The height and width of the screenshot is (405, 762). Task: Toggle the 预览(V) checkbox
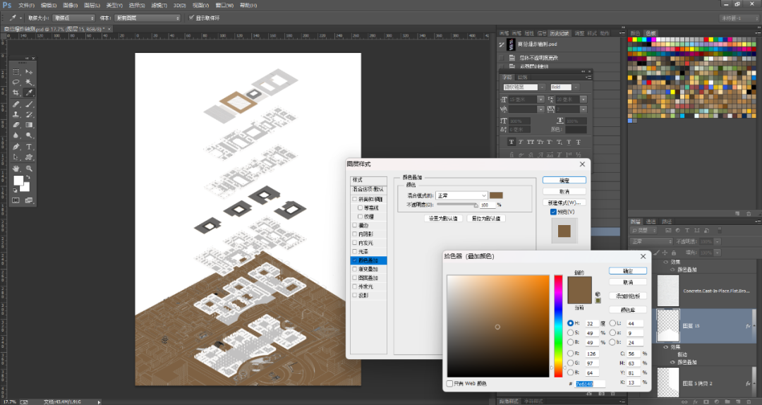(553, 212)
